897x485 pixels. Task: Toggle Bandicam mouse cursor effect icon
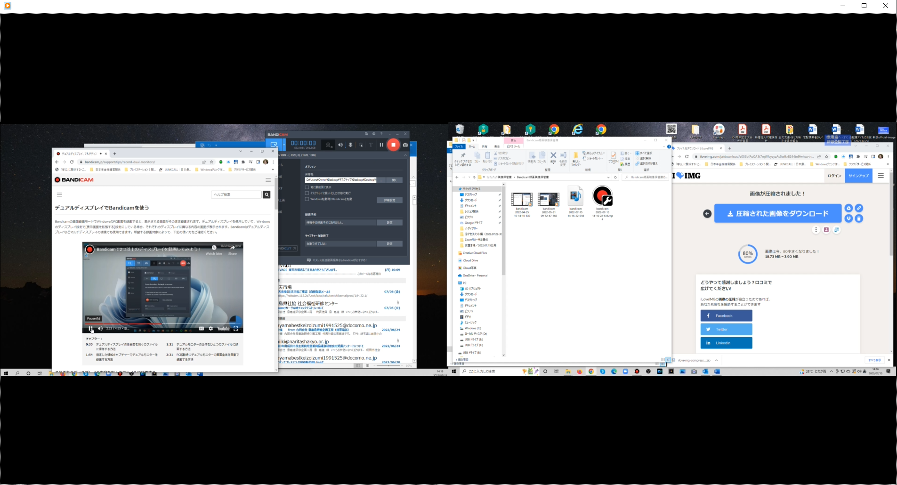pyautogui.click(x=361, y=145)
